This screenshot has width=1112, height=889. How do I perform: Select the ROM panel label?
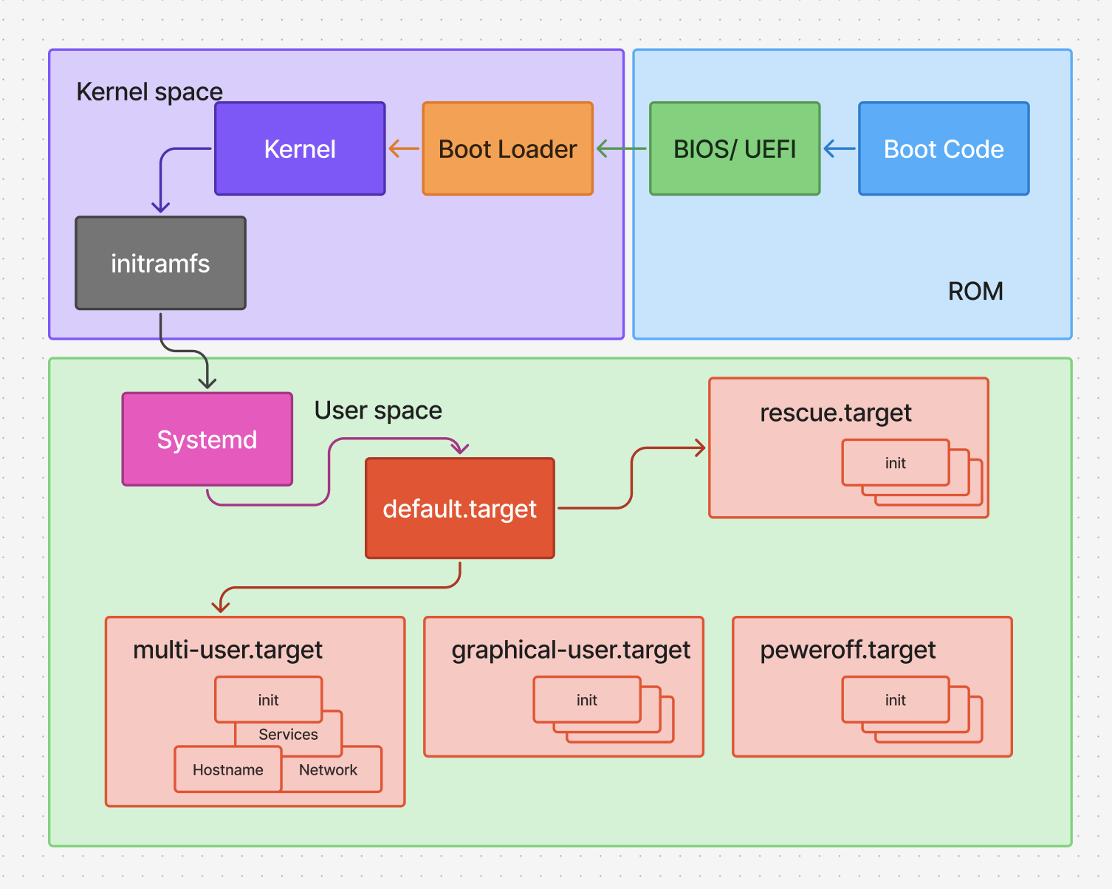[x=975, y=291]
